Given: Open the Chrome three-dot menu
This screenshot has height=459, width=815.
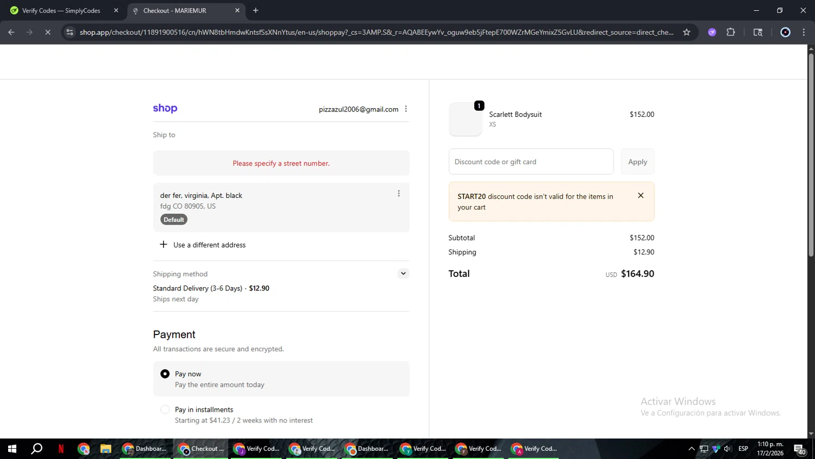Looking at the screenshot, I should coord(804,32).
